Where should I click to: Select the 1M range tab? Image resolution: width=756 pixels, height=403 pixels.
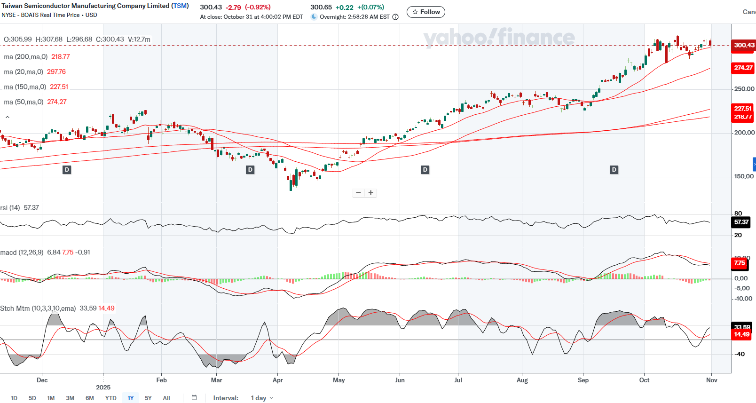51,398
